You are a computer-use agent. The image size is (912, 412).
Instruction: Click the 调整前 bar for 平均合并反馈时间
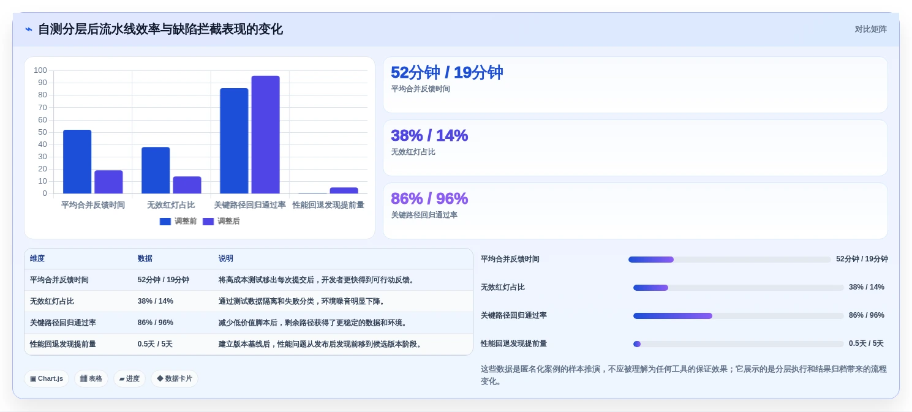pyautogui.click(x=77, y=162)
